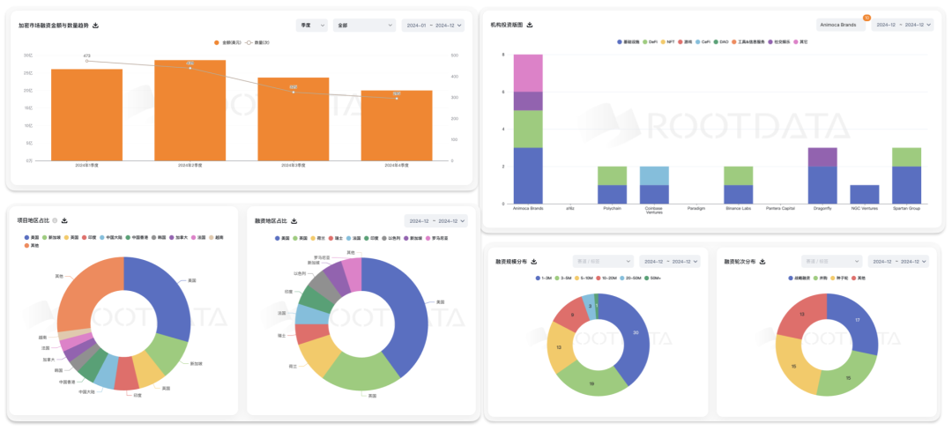Open the date range picker in 融资规模分布 panel
Screen dimensions: 952x431
[669, 262]
